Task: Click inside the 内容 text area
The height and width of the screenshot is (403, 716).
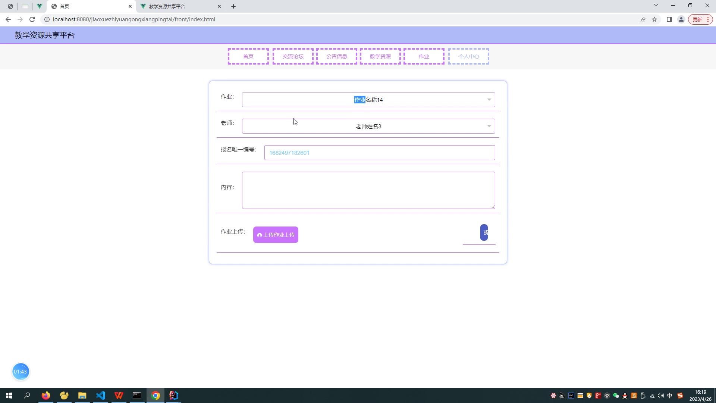Action: [x=368, y=190]
